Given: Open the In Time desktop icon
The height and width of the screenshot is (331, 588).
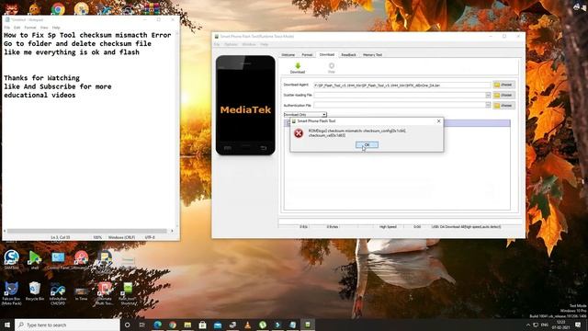Looking at the screenshot, I should pyautogui.click(x=81, y=292).
